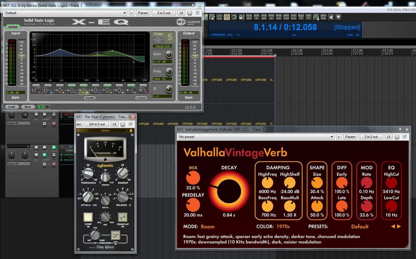Click the Pitch up toolbar button

271,17
